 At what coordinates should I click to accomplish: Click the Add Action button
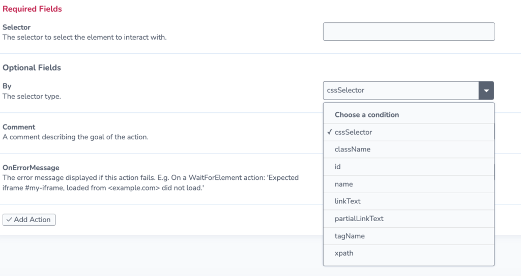[x=29, y=220]
